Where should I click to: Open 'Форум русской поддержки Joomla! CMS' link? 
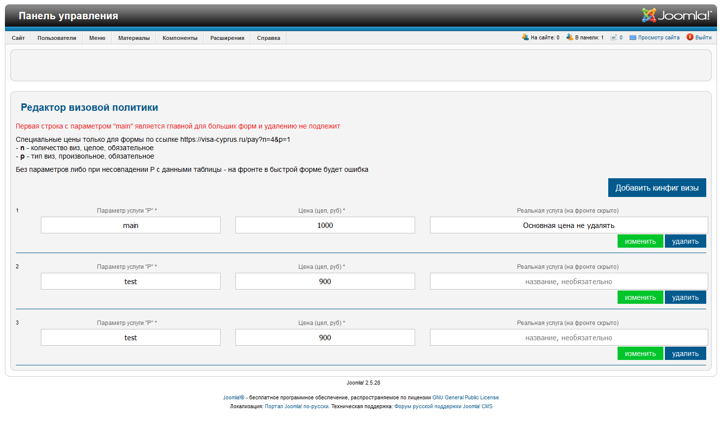[443, 406]
